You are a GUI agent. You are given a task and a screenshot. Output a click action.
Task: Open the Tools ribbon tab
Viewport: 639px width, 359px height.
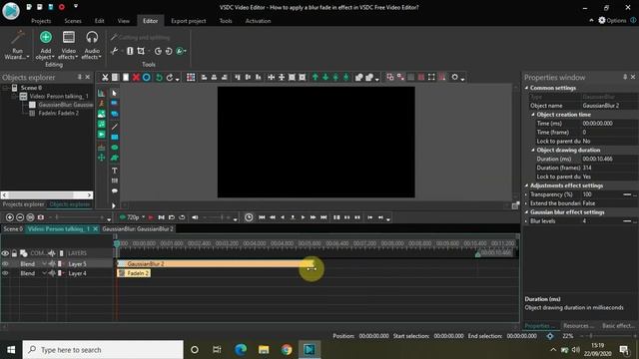coord(226,21)
